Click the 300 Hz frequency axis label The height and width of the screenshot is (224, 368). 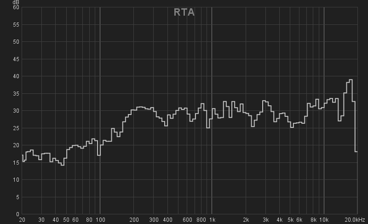154,220
